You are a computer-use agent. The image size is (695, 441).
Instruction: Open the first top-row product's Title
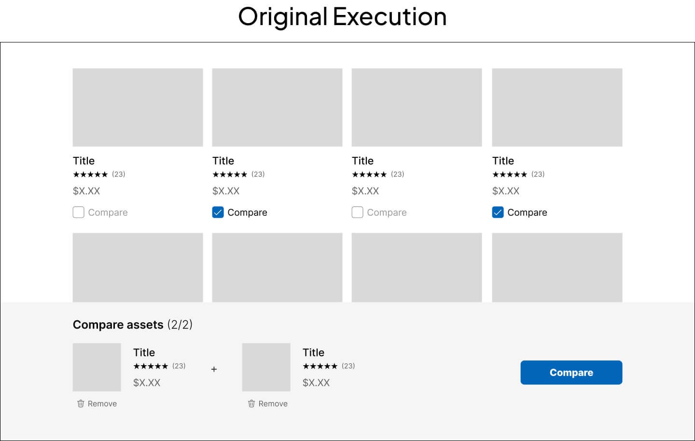tap(83, 161)
